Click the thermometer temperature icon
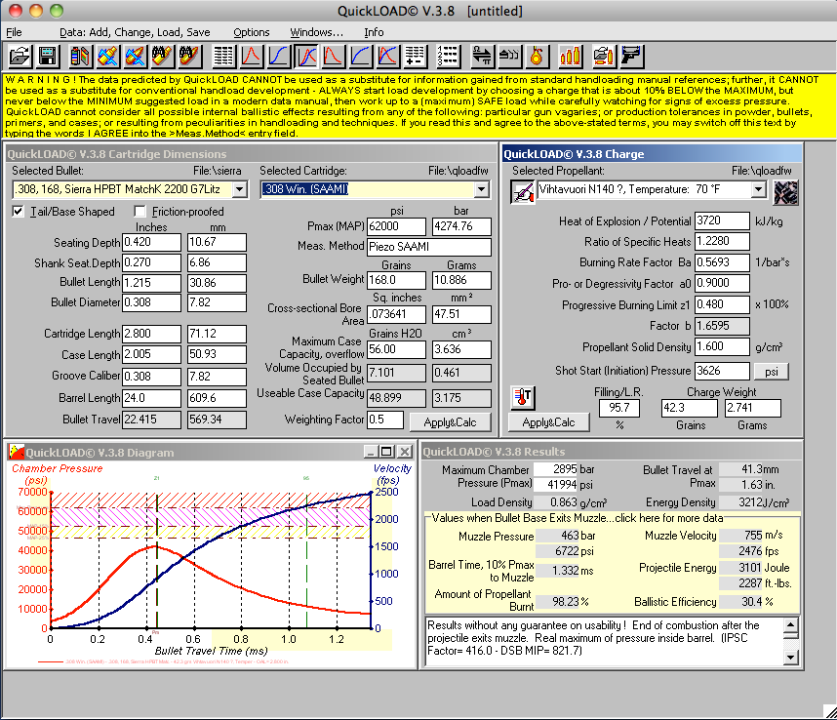 pyautogui.click(x=523, y=398)
